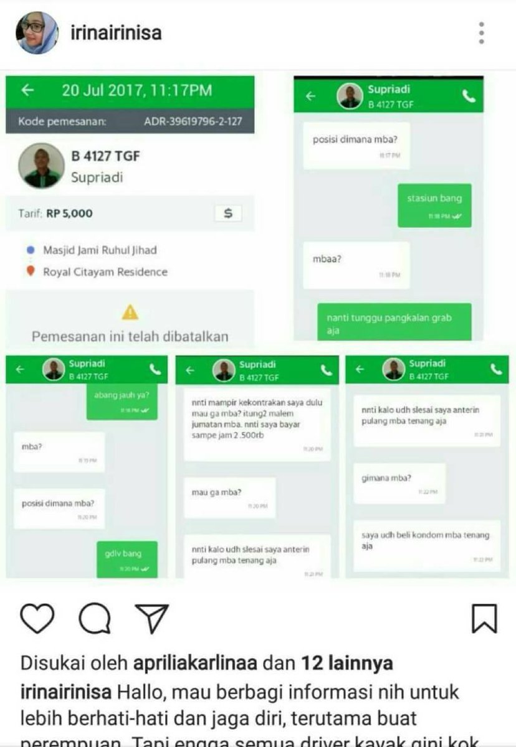Share the post via the paper plane icon

pyautogui.click(x=152, y=619)
